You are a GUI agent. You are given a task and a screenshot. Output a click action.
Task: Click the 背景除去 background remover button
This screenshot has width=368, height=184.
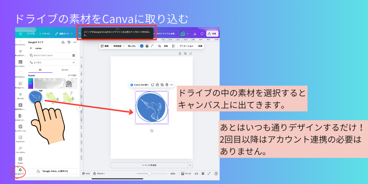tap(119, 46)
